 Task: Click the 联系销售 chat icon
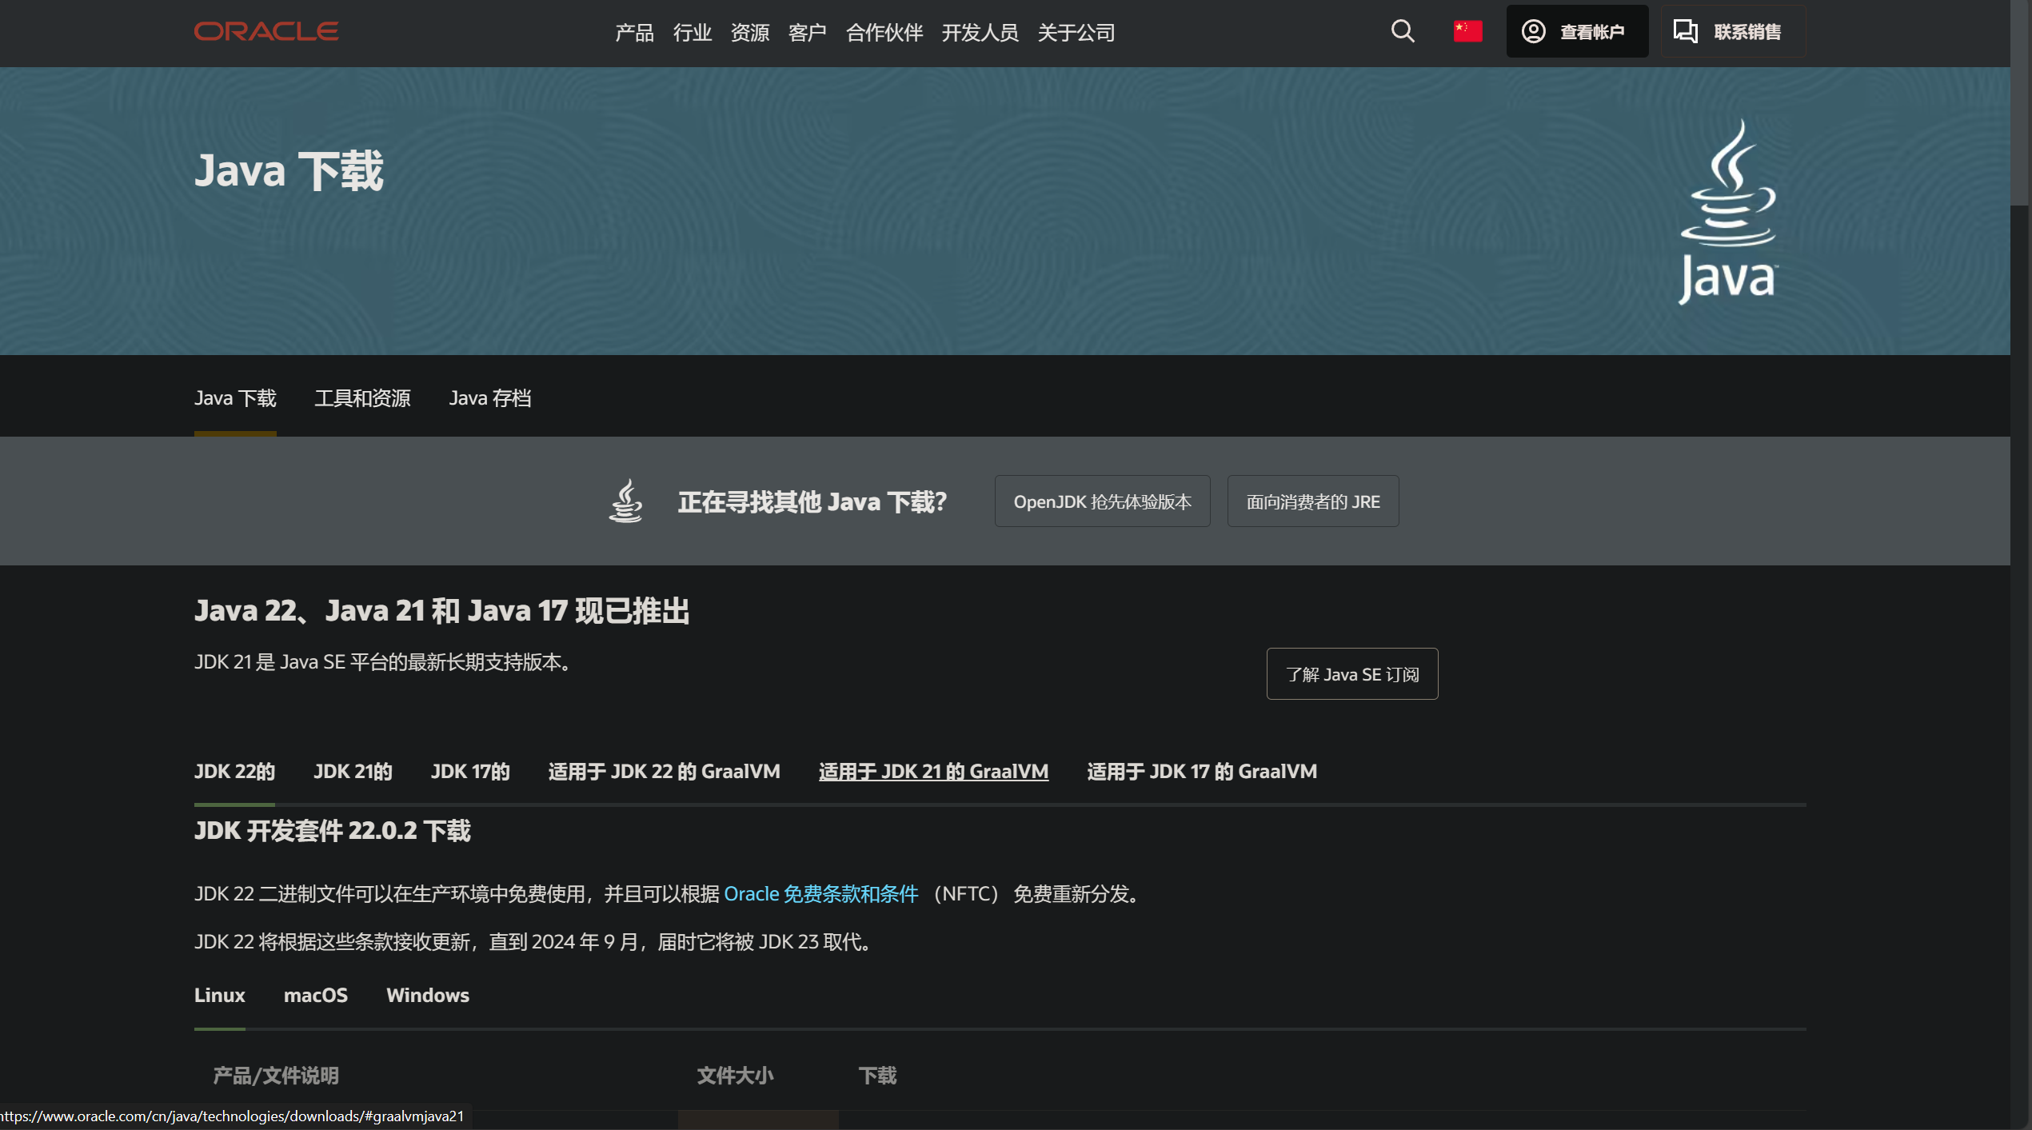(x=1687, y=30)
